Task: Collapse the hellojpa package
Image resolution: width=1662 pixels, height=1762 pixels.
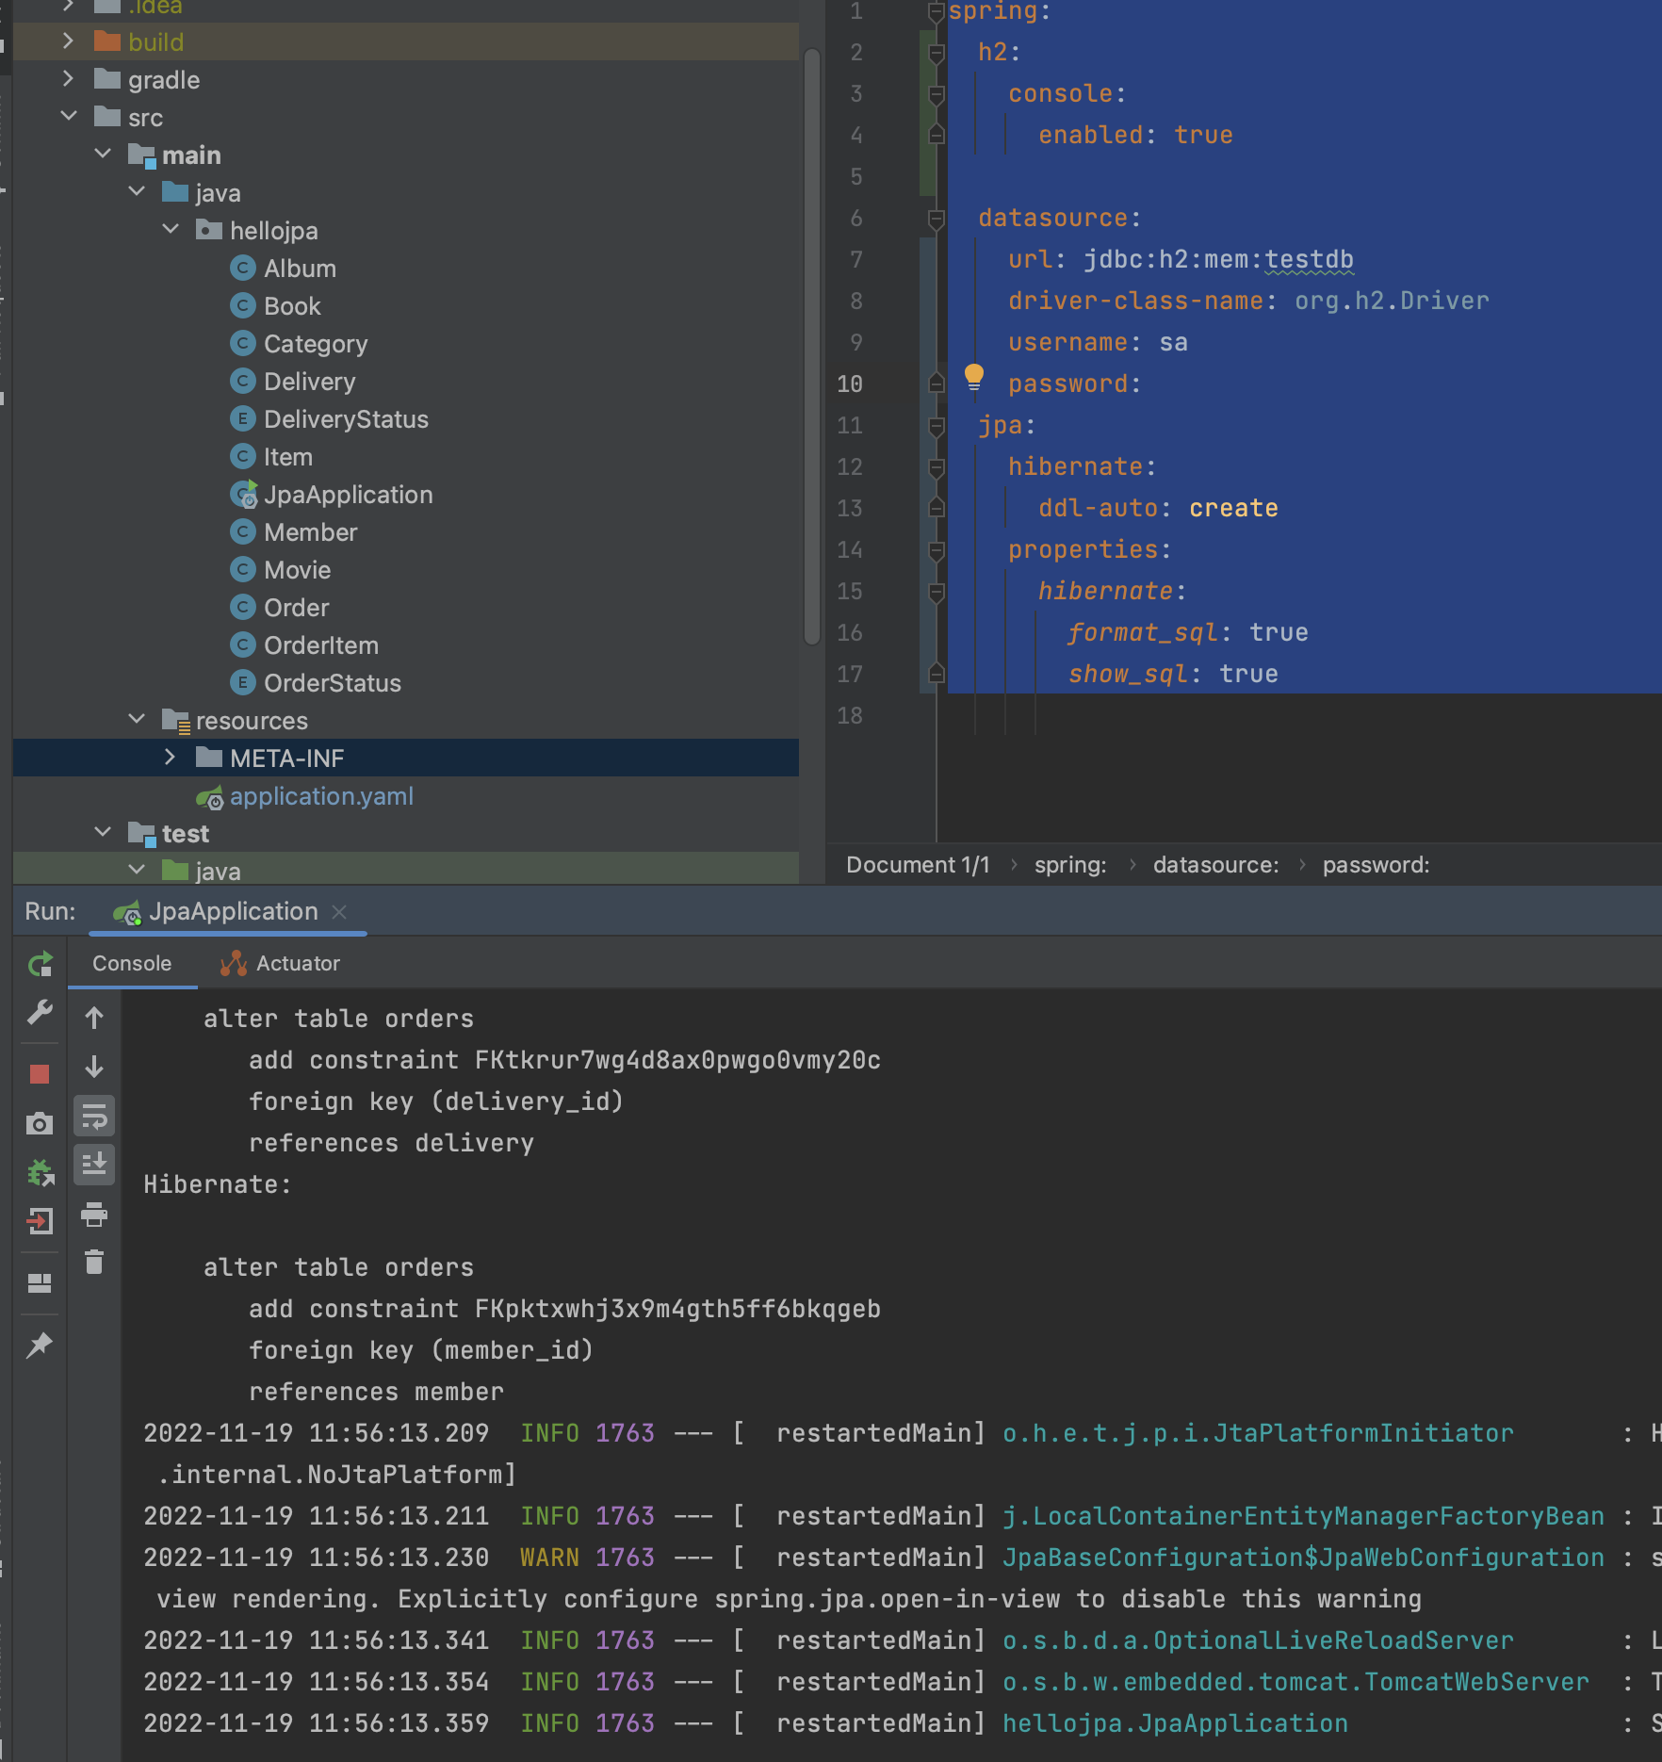Action: coord(171,230)
